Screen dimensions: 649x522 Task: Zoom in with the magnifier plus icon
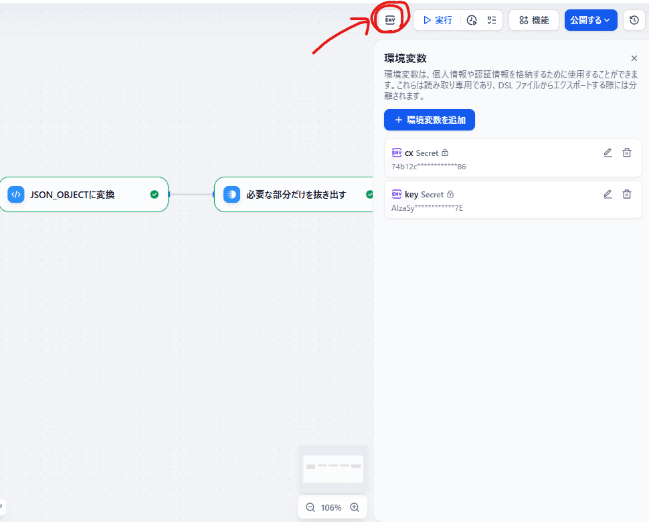tap(355, 507)
